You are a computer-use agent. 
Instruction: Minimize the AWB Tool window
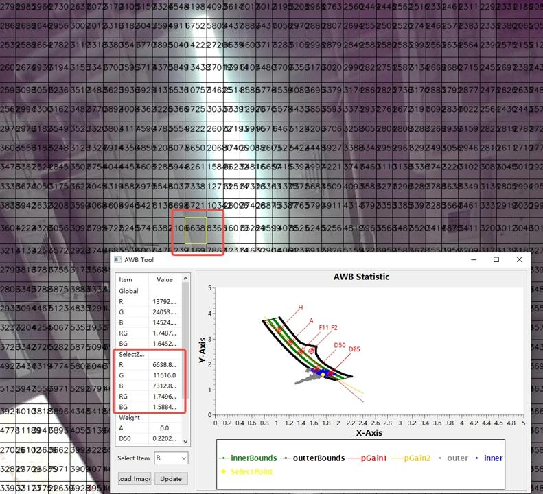tap(474, 259)
